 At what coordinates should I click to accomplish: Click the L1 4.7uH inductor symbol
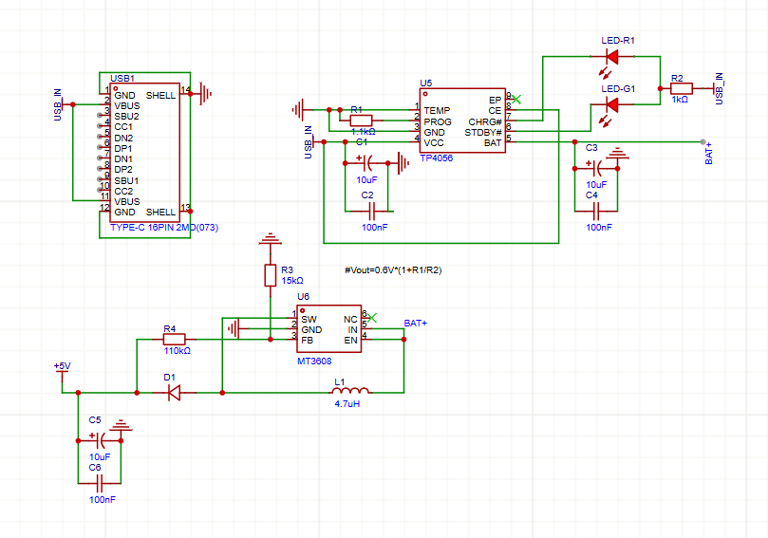pyautogui.click(x=348, y=391)
